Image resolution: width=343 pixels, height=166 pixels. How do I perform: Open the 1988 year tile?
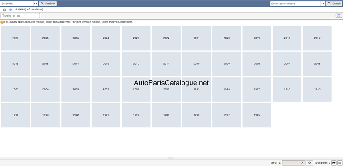(x=196, y=115)
